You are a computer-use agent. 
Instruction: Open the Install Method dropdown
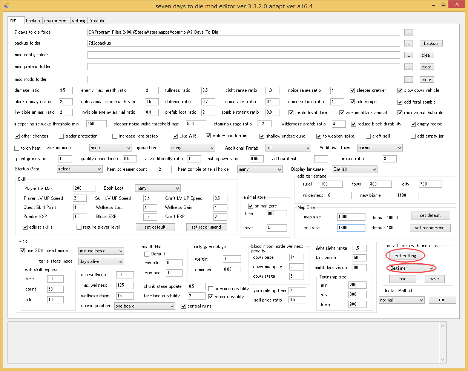click(x=402, y=300)
